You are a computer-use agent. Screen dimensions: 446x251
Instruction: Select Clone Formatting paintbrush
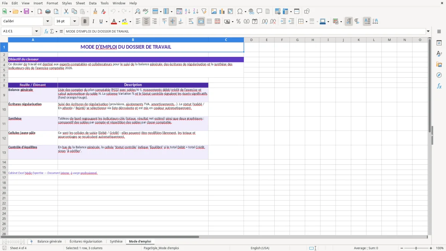(95, 12)
